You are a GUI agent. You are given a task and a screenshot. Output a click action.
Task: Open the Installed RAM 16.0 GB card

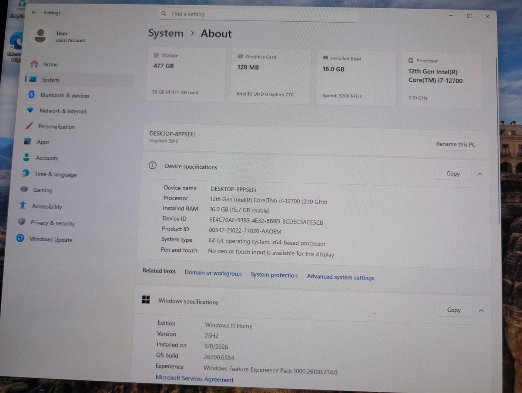[x=356, y=78]
